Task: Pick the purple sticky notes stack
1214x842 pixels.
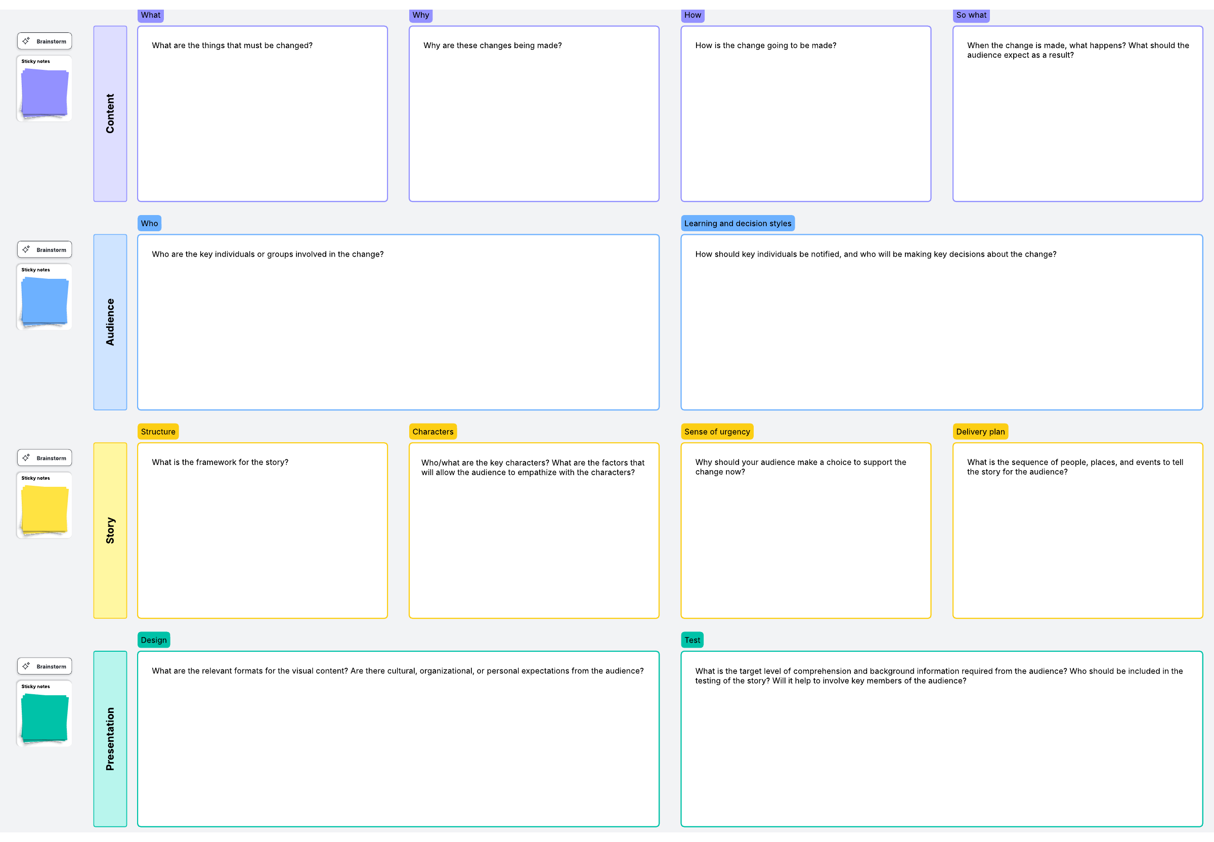Action: [x=45, y=92]
